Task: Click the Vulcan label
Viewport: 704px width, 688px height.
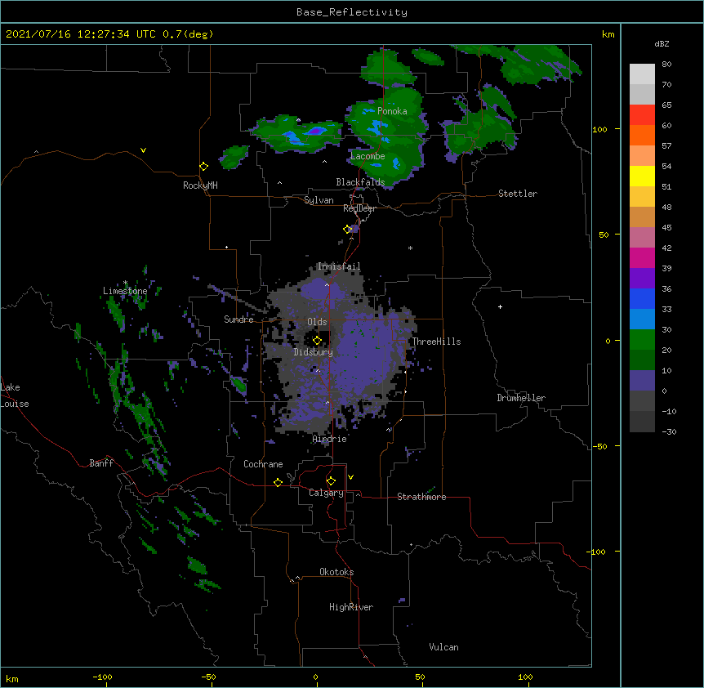Action: click(x=443, y=647)
